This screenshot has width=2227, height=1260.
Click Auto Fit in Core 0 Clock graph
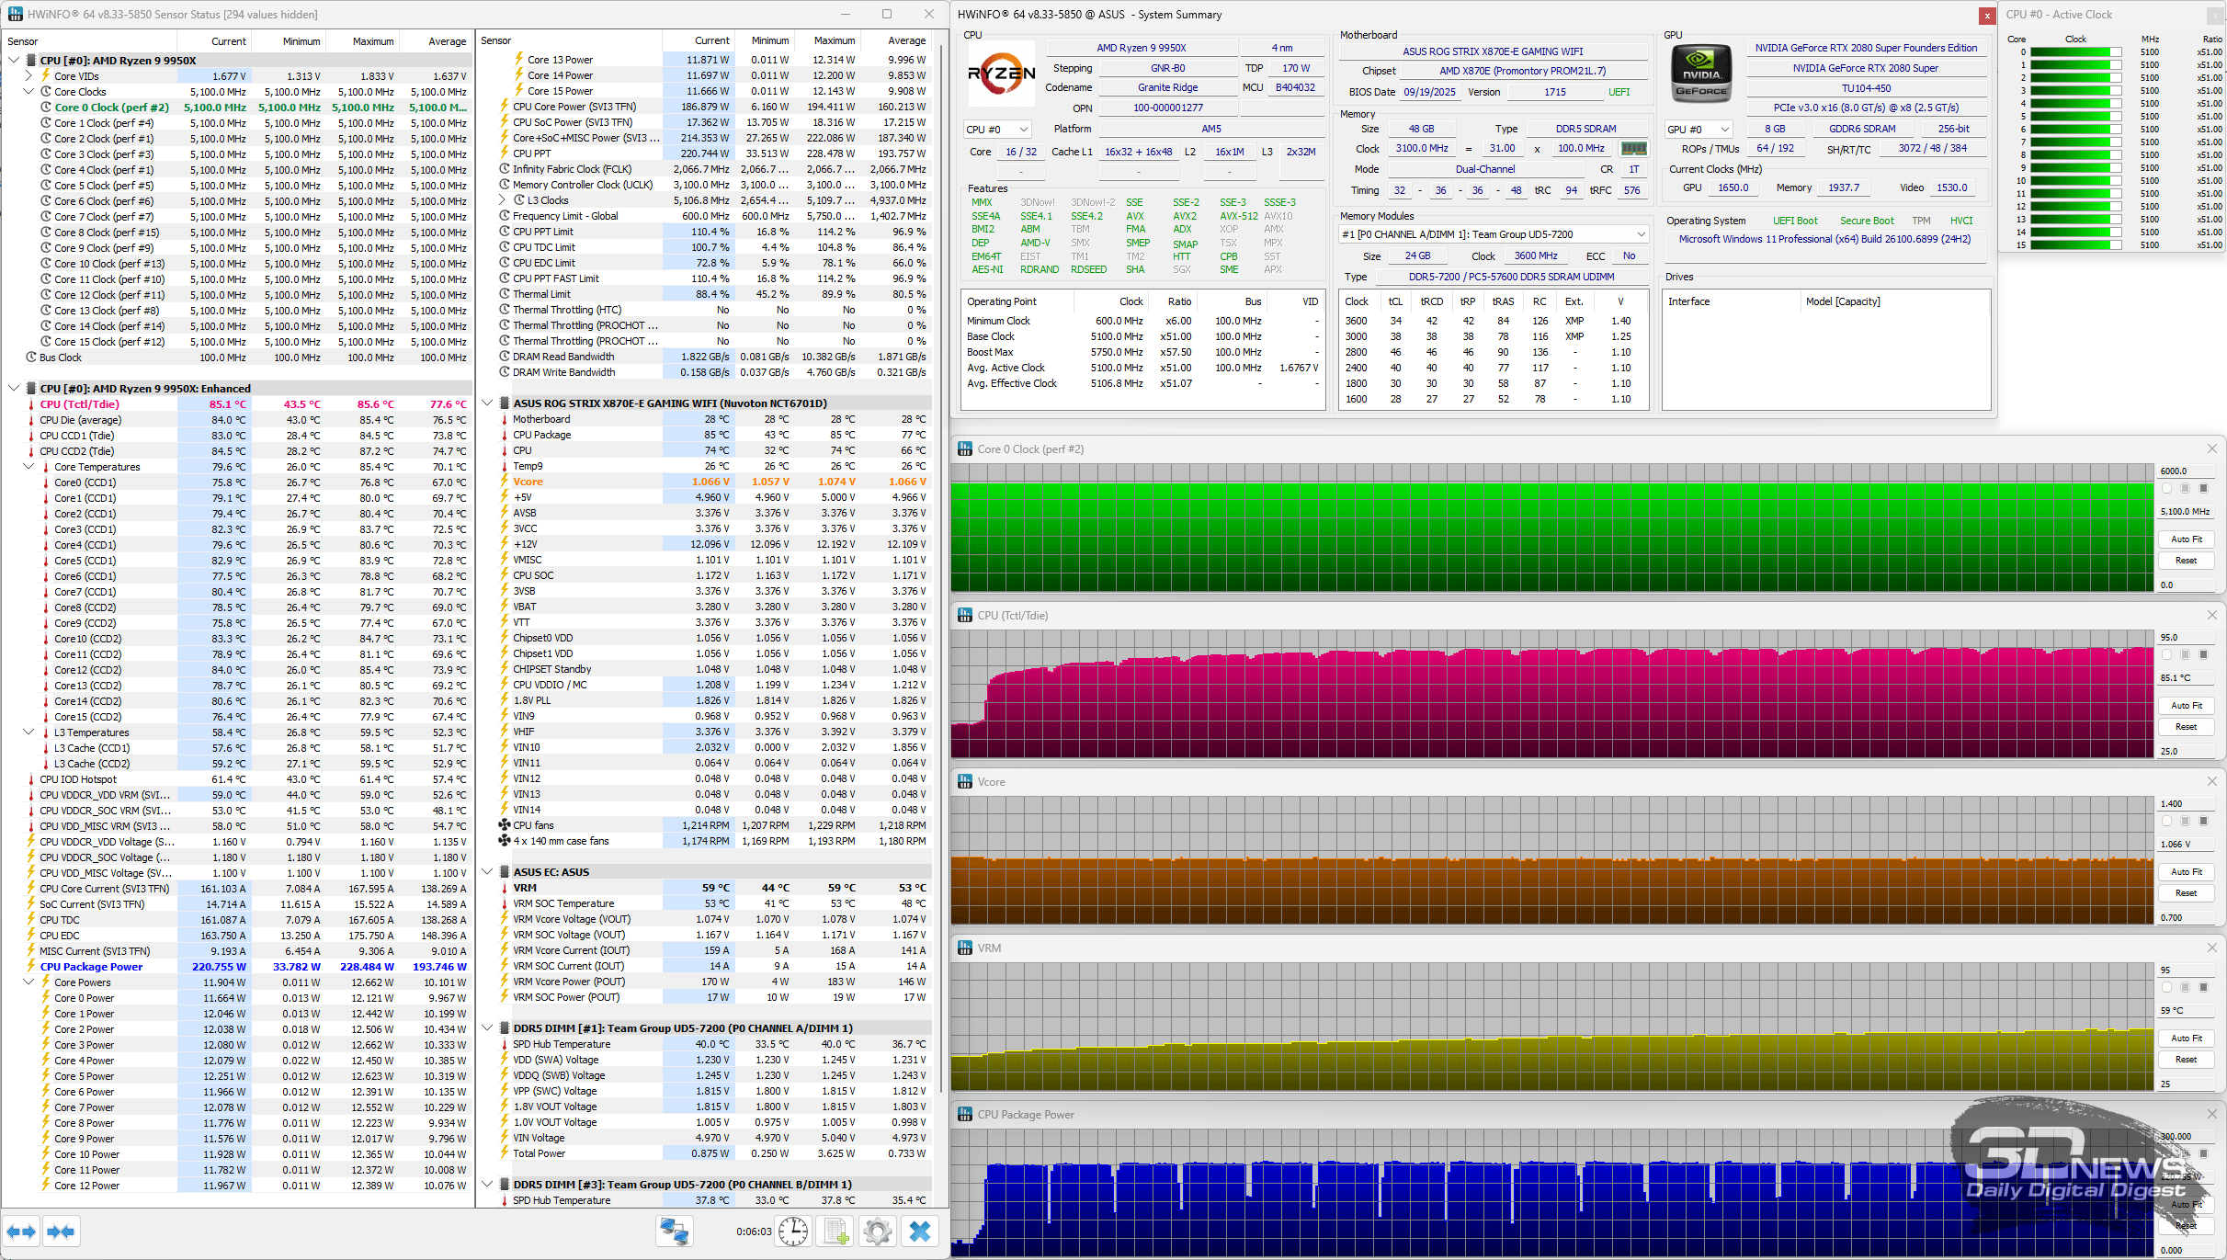[2187, 539]
